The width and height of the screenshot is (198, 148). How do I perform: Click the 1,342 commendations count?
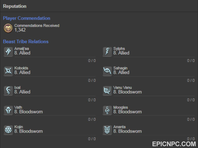(x=20, y=30)
